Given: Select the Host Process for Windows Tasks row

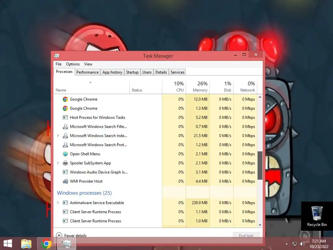Looking at the screenshot, I should [x=155, y=117].
